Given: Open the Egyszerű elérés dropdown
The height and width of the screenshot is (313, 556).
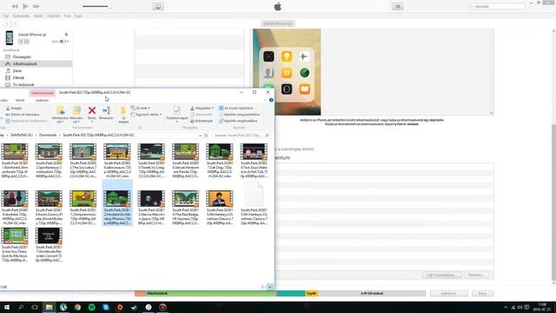Looking at the screenshot, I should pyautogui.click(x=147, y=115).
